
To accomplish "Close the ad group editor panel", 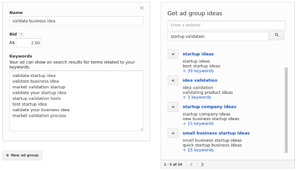I will point(142,8).
